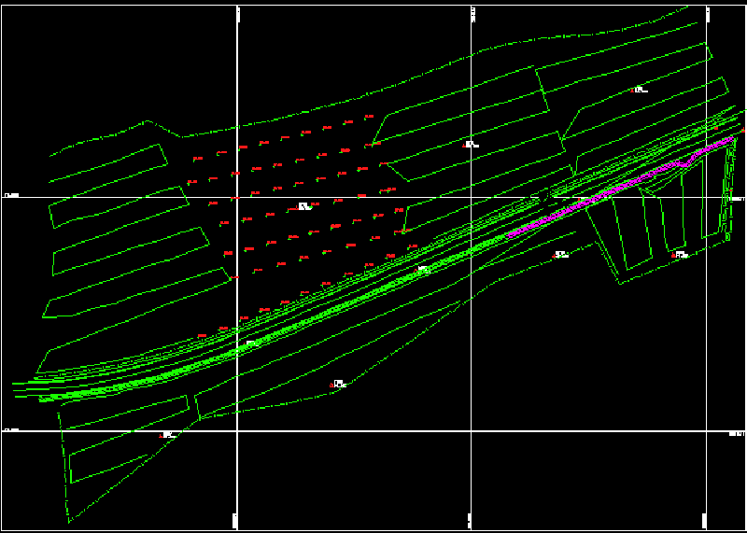Click the lower-middle white grid line intersection
The height and width of the screenshot is (533, 747).
(472, 431)
